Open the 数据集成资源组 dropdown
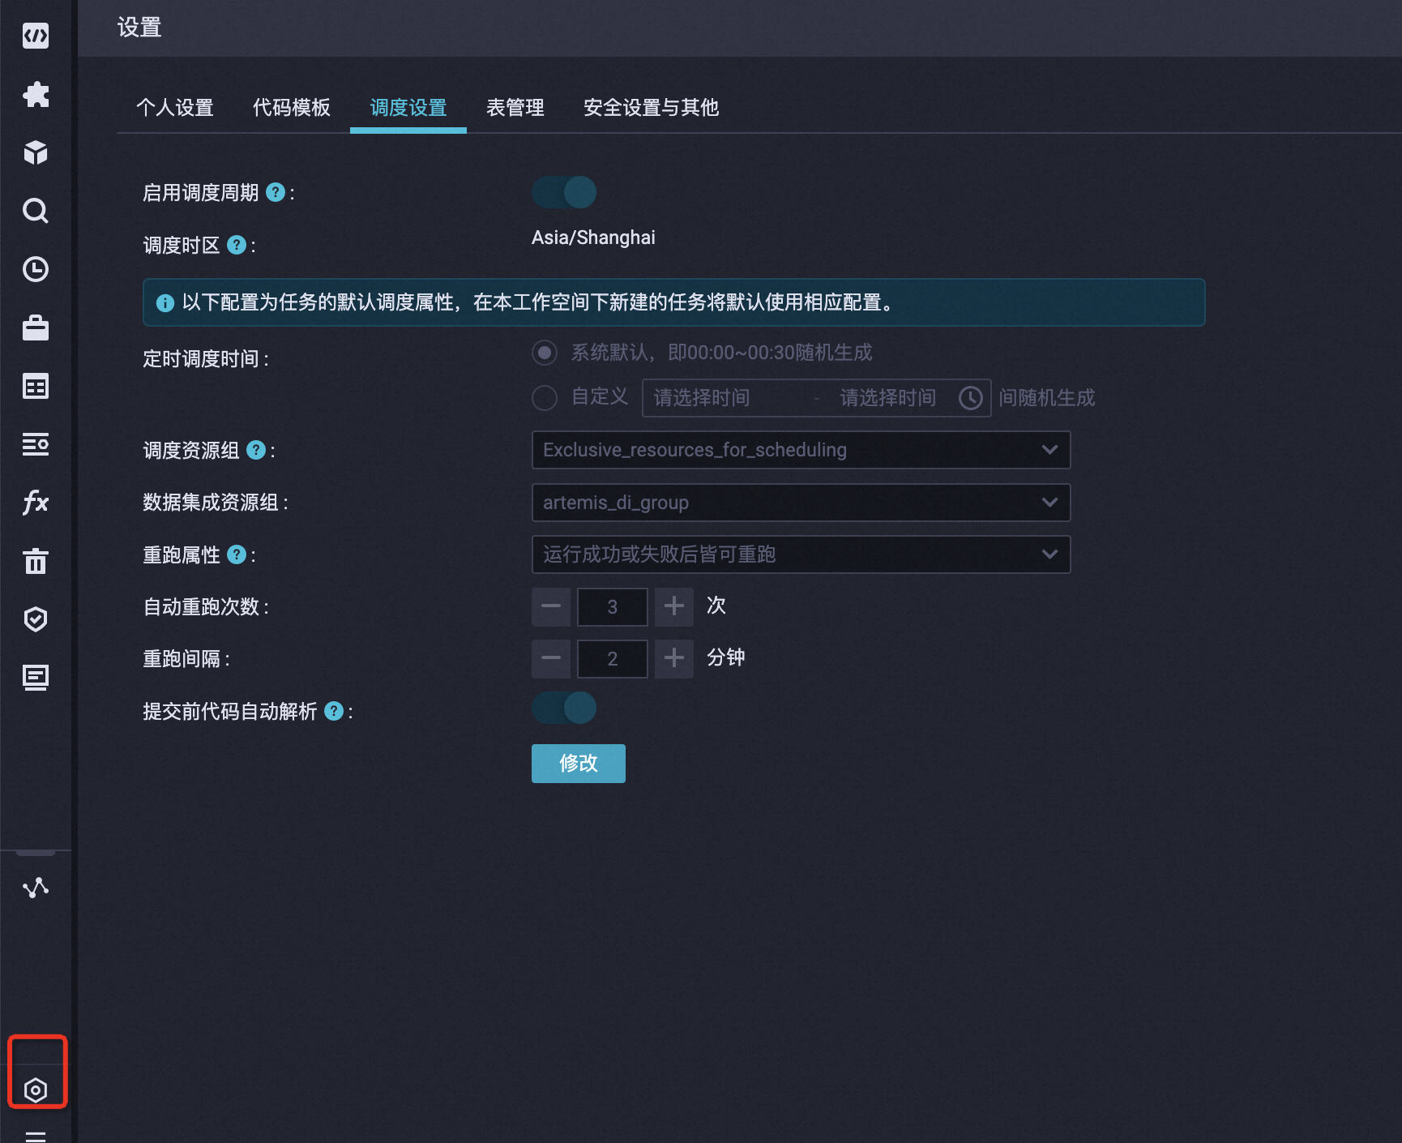 coord(801,503)
